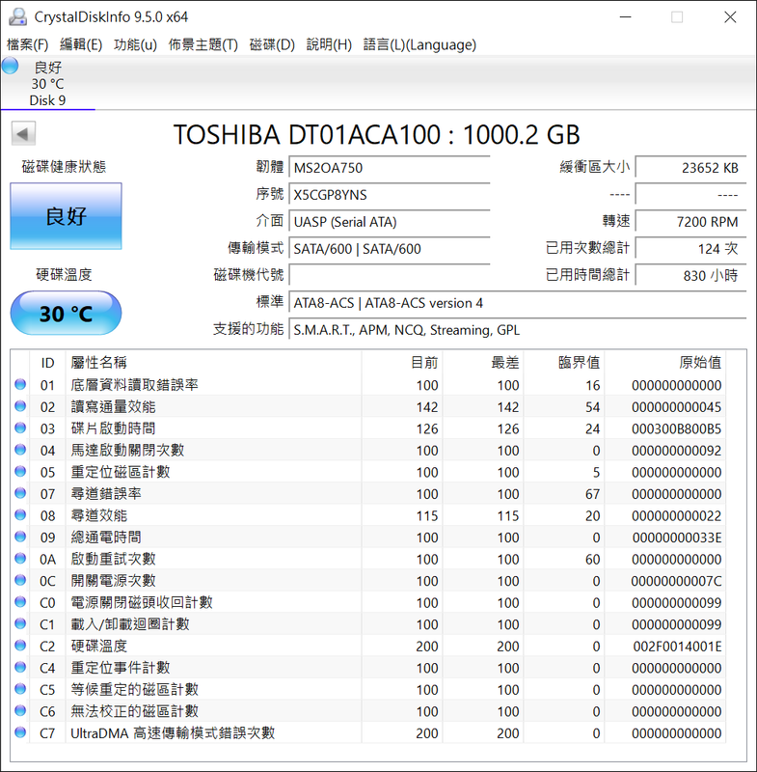
Task: Click status dot for attribute 04 馬達啟動關閉次數
Action: pos(20,450)
